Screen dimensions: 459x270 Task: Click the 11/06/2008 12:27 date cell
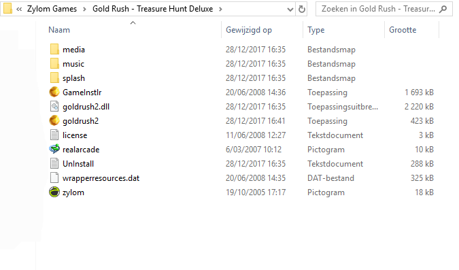pos(256,135)
